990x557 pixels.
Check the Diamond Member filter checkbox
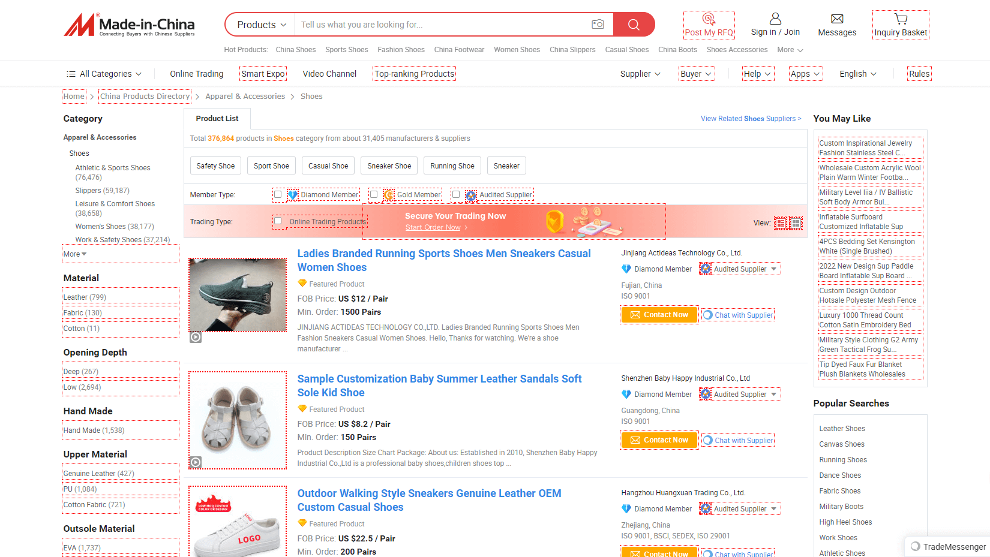pyautogui.click(x=278, y=194)
